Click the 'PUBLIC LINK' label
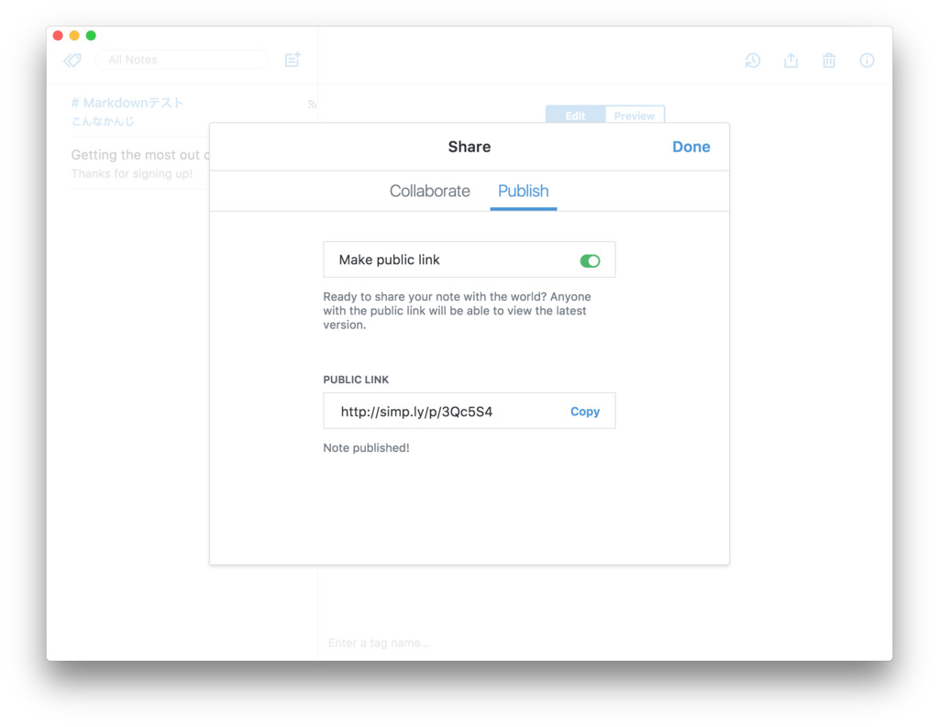This screenshot has width=939, height=727. click(356, 380)
